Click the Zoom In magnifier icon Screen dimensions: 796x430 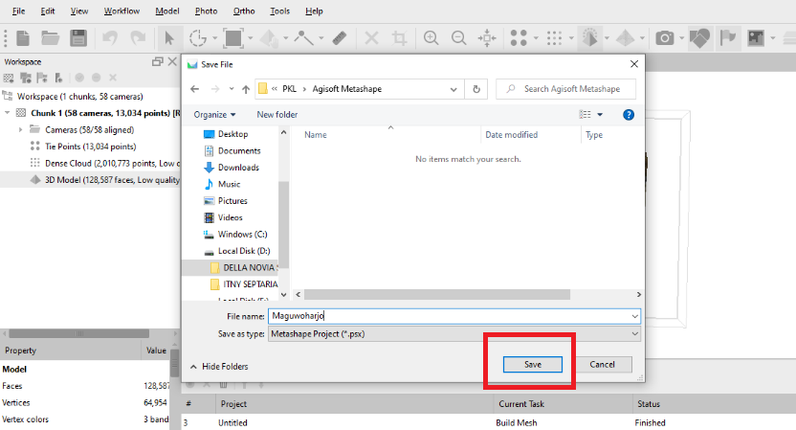click(x=431, y=38)
